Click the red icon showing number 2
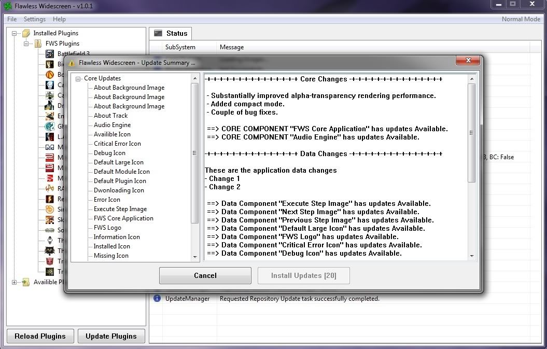This screenshot has height=349, width=547. point(50,158)
